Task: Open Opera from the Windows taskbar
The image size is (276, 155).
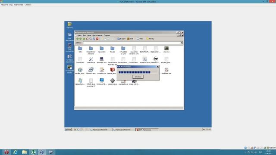Action: pyautogui.click(x=6, y=152)
